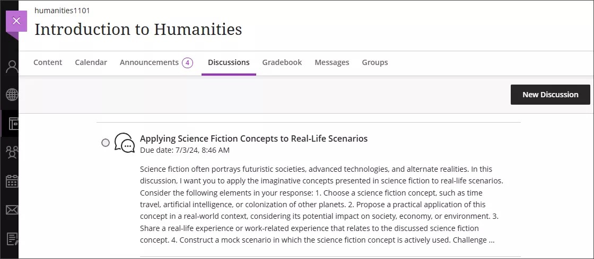Toggle the circle beside the discussion
This screenshot has height=259, width=594.
(x=106, y=143)
